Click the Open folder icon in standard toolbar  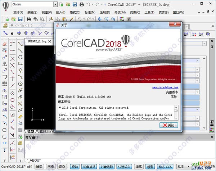click(x=14, y=19)
